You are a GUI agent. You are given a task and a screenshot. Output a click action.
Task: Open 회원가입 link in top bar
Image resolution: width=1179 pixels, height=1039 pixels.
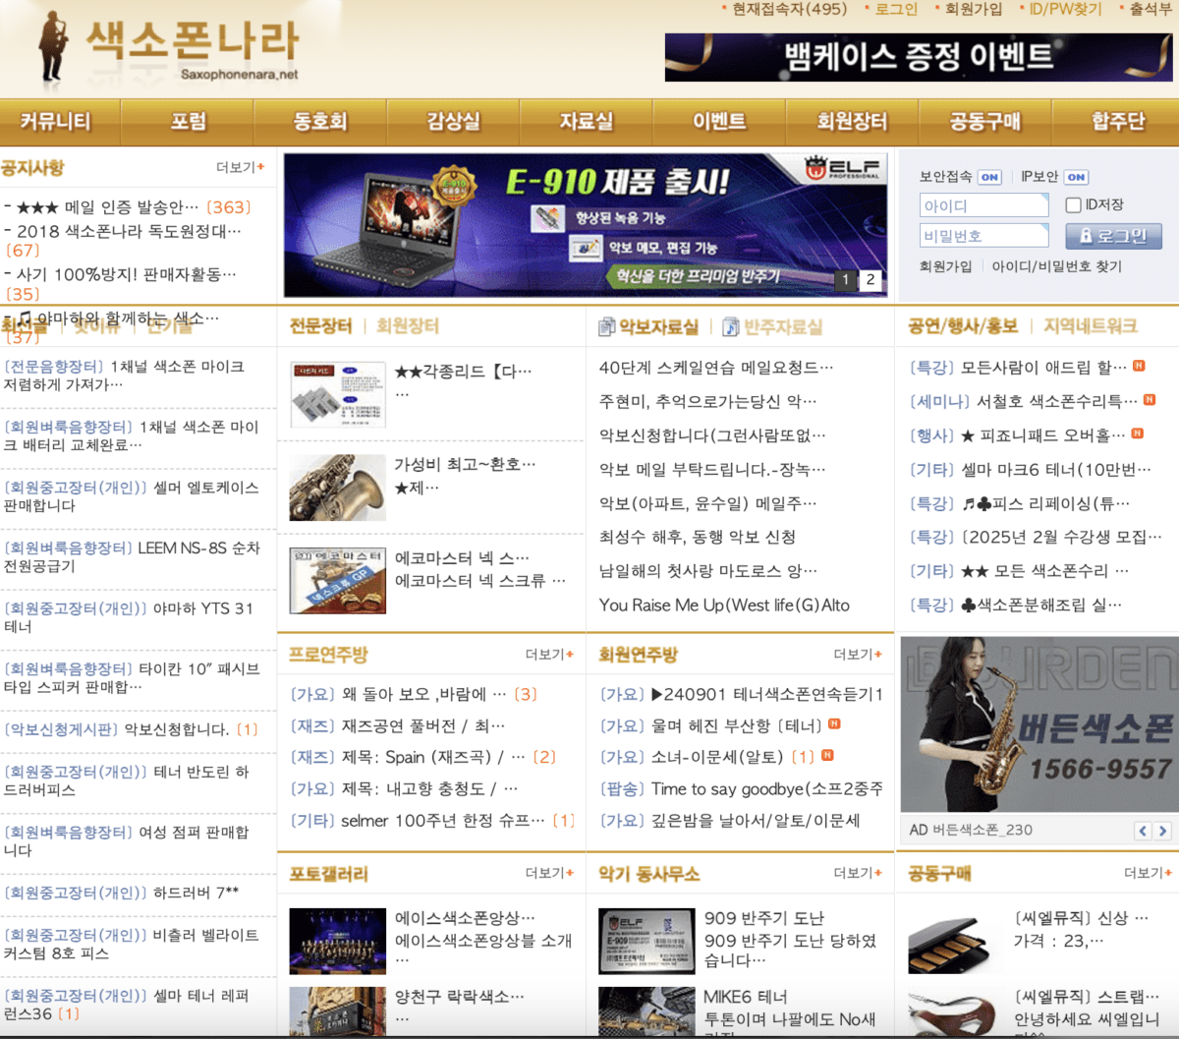click(974, 9)
